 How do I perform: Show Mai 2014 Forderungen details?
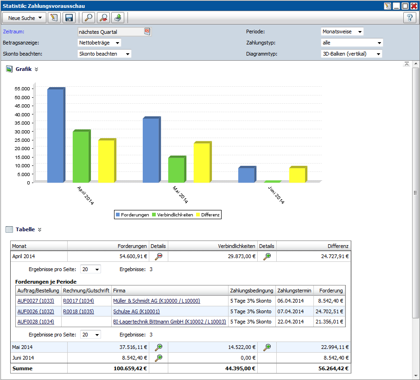pyautogui.click(x=159, y=347)
